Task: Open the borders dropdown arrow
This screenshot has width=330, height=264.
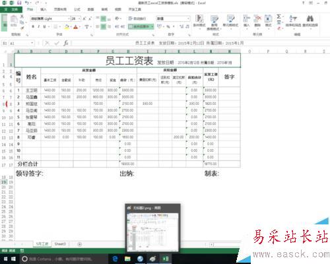Action: (59, 27)
